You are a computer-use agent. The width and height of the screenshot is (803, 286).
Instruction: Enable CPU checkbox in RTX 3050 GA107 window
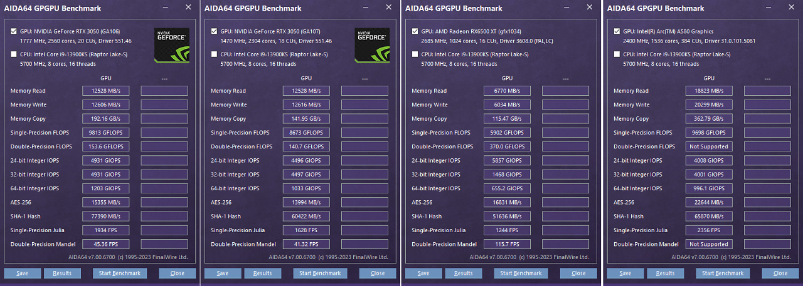215,54
